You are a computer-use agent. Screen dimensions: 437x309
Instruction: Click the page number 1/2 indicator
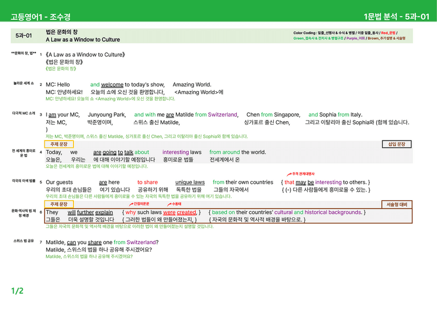[17, 291]
